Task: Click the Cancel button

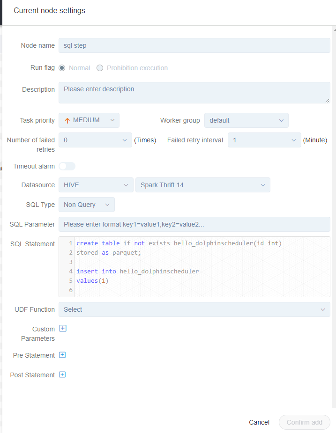Action: point(259,422)
